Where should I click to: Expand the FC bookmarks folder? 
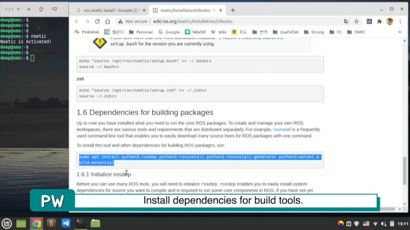[x=335, y=32]
